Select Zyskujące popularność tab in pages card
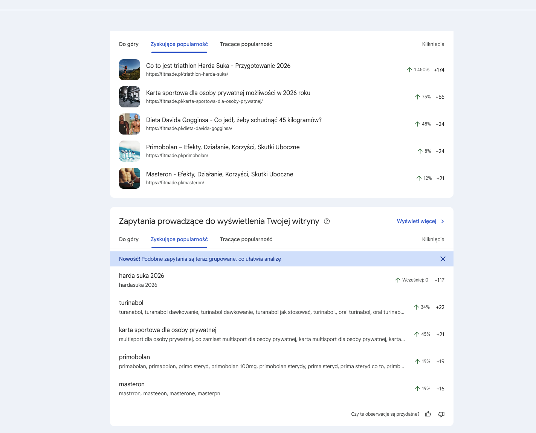This screenshot has width=536, height=433. coord(179,44)
